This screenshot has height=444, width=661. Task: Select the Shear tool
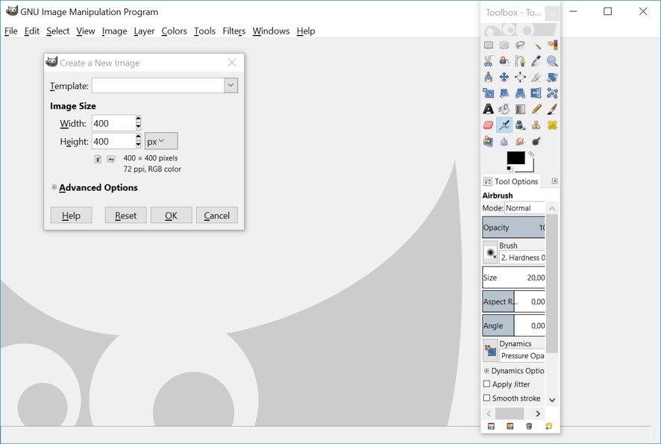(x=504, y=93)
